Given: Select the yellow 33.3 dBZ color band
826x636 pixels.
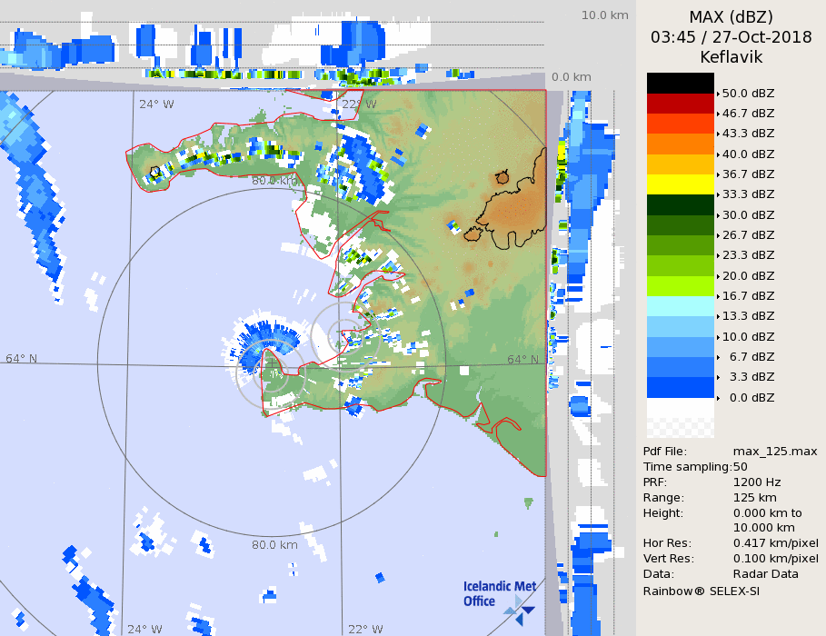Looking at the screenshot, I should pyautogui.click(x=680, y=184).
